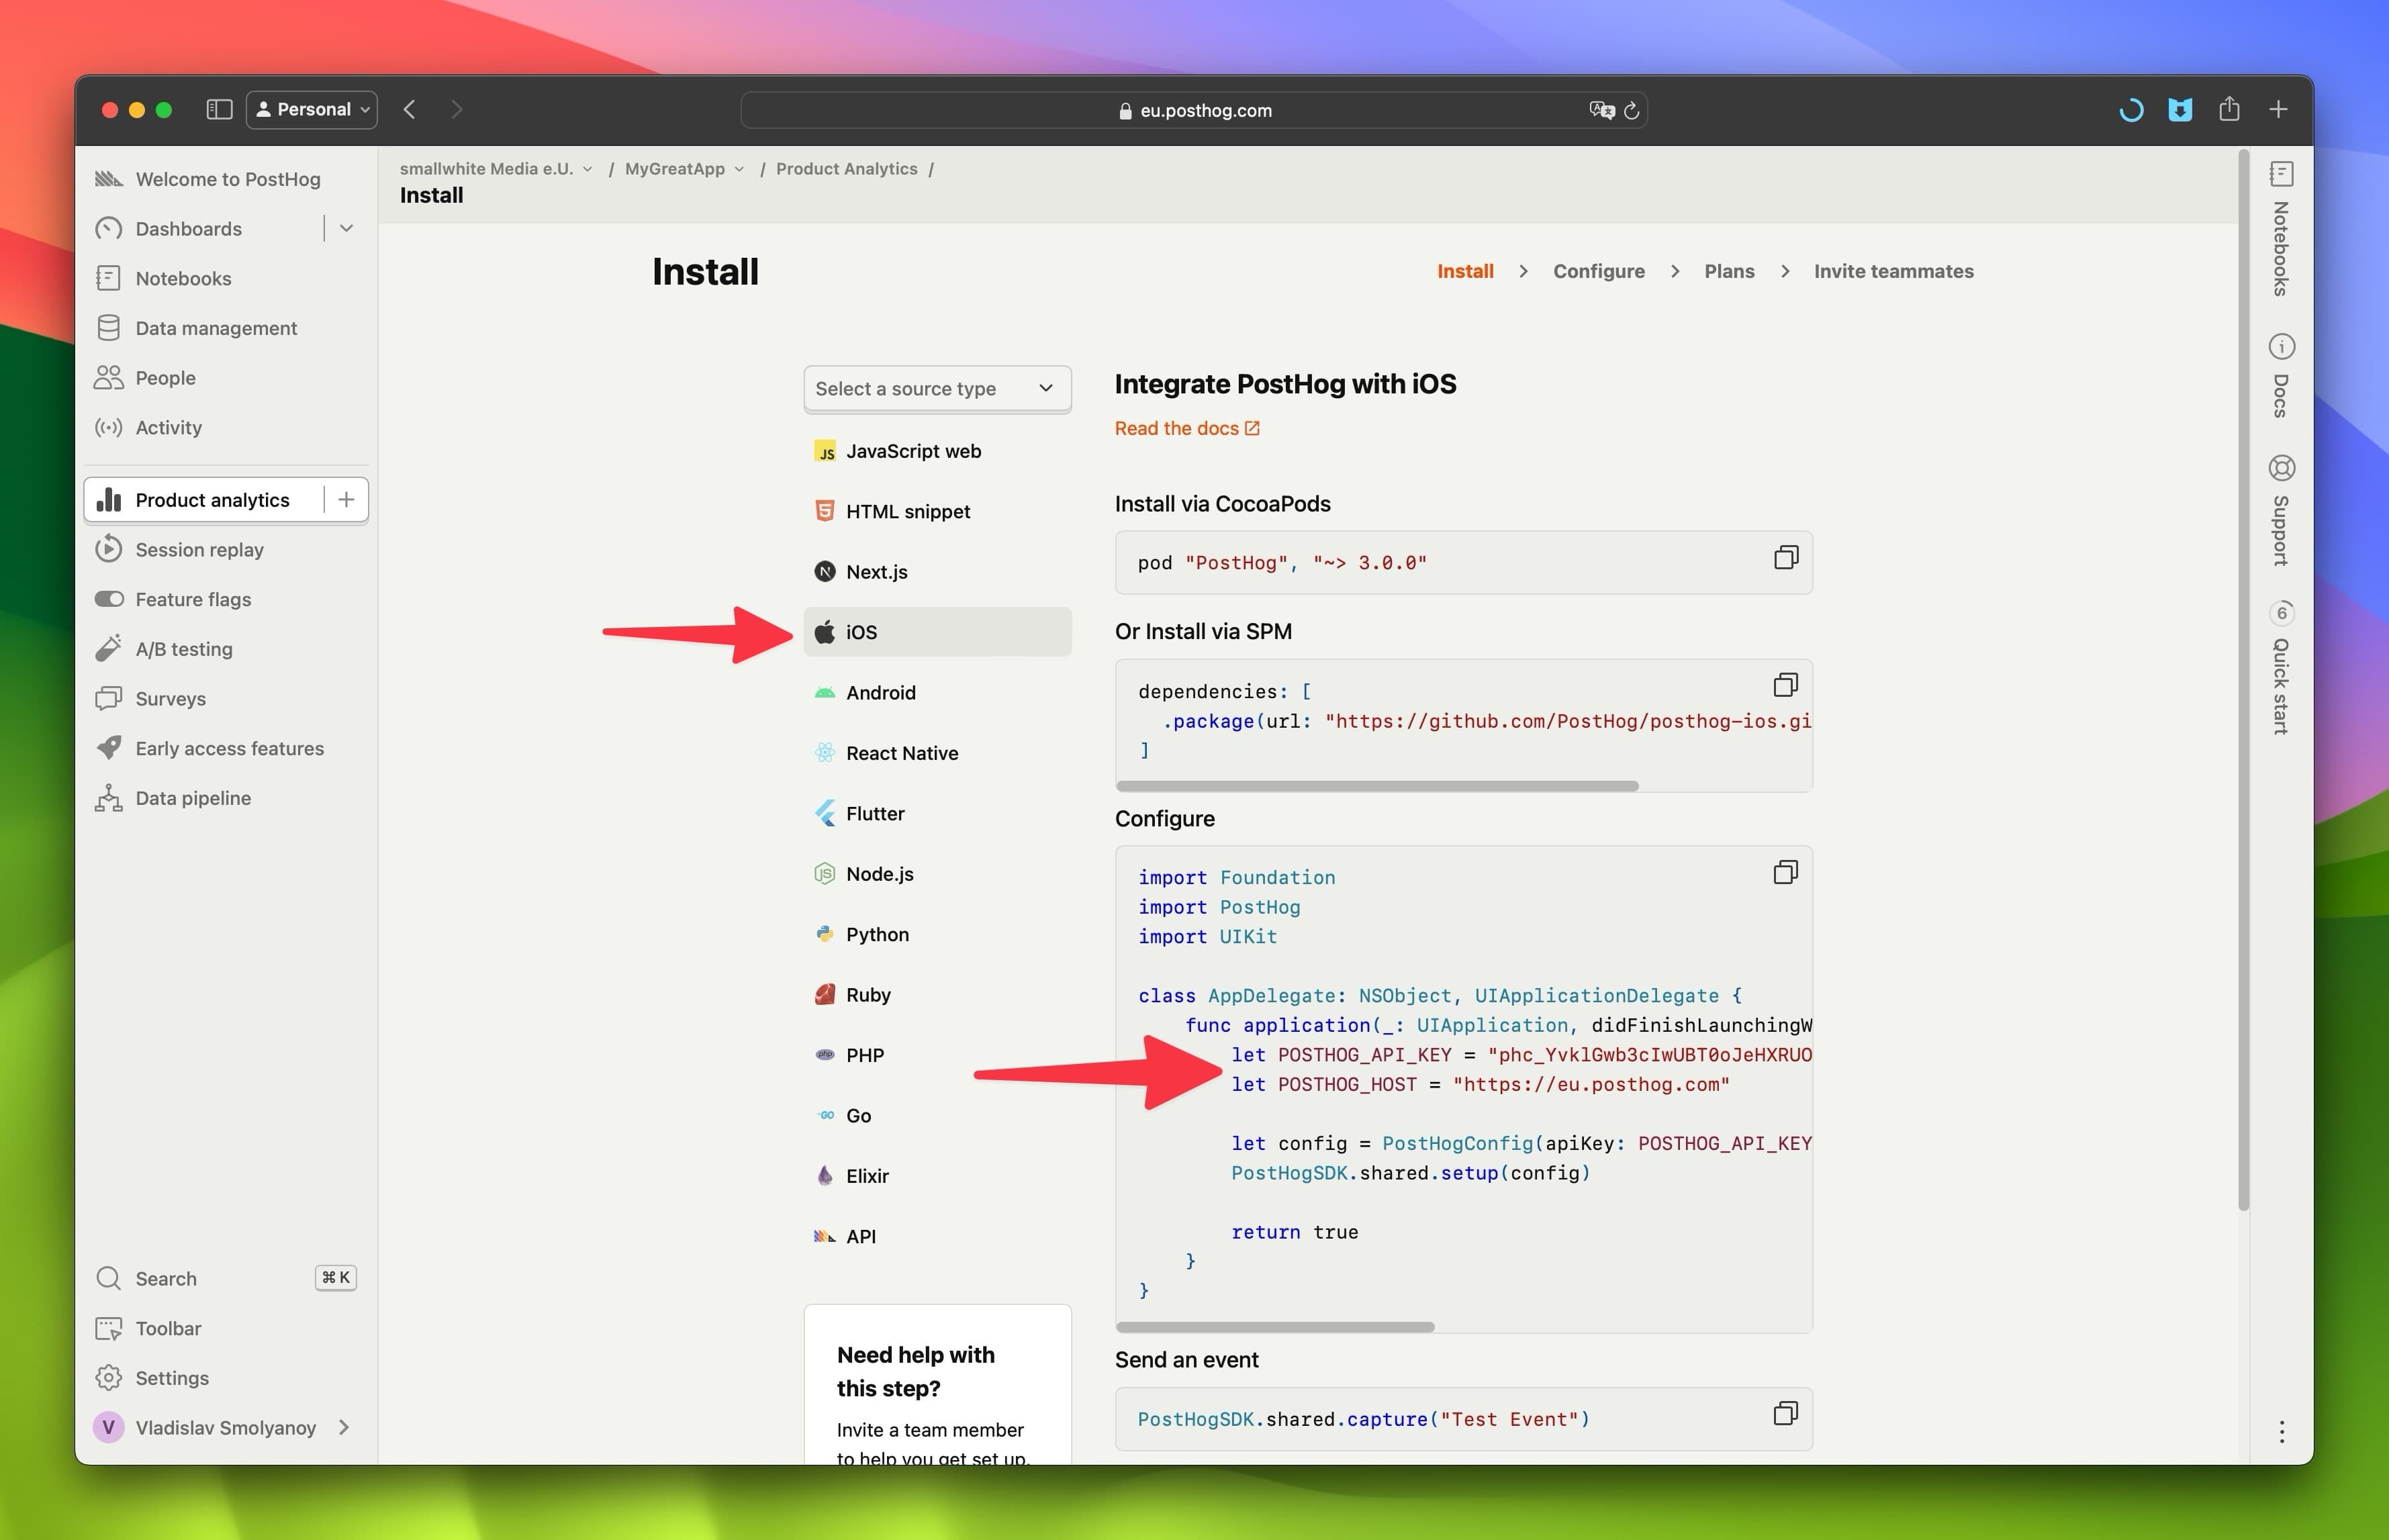Select Node.js source
Screen dimensions: 2389x1540
pyautogui.click(x=937, y=874)
